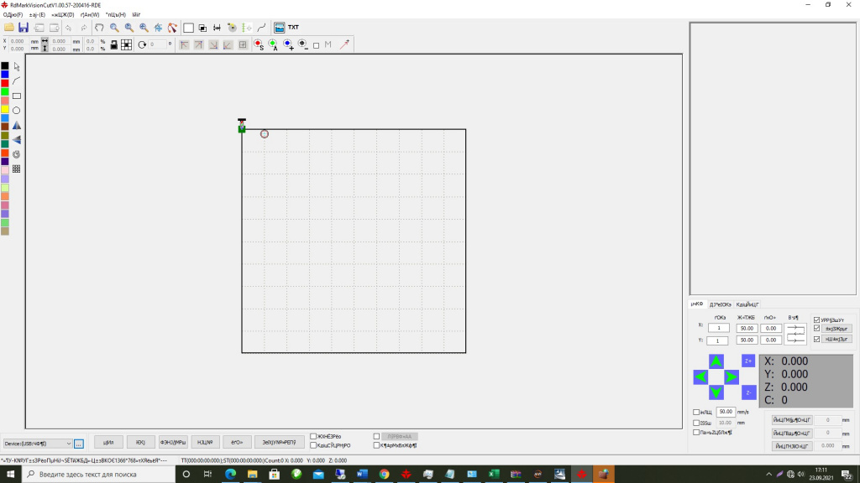Viewport: 860px width, 483px height.
Task: Click the red diagonal arrow toolbar icon
Action: (344, 45)
